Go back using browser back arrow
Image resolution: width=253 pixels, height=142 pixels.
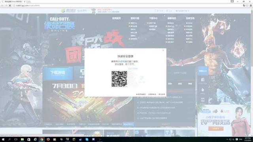[x=2, y=6]
